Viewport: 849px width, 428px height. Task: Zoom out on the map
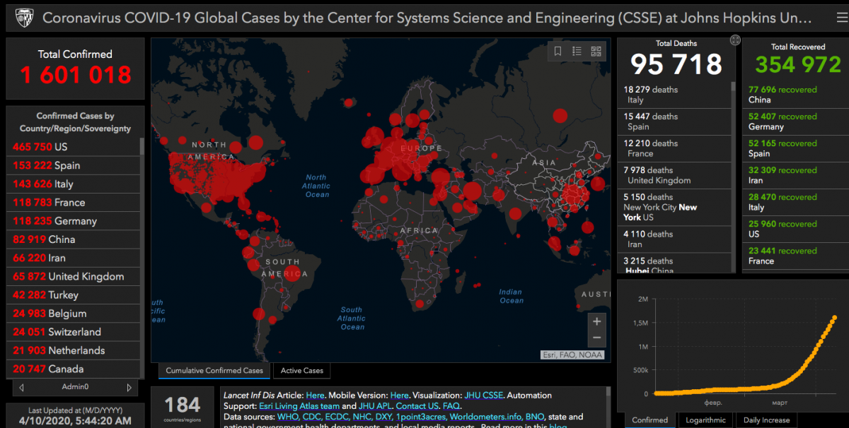tap(596, 338)
